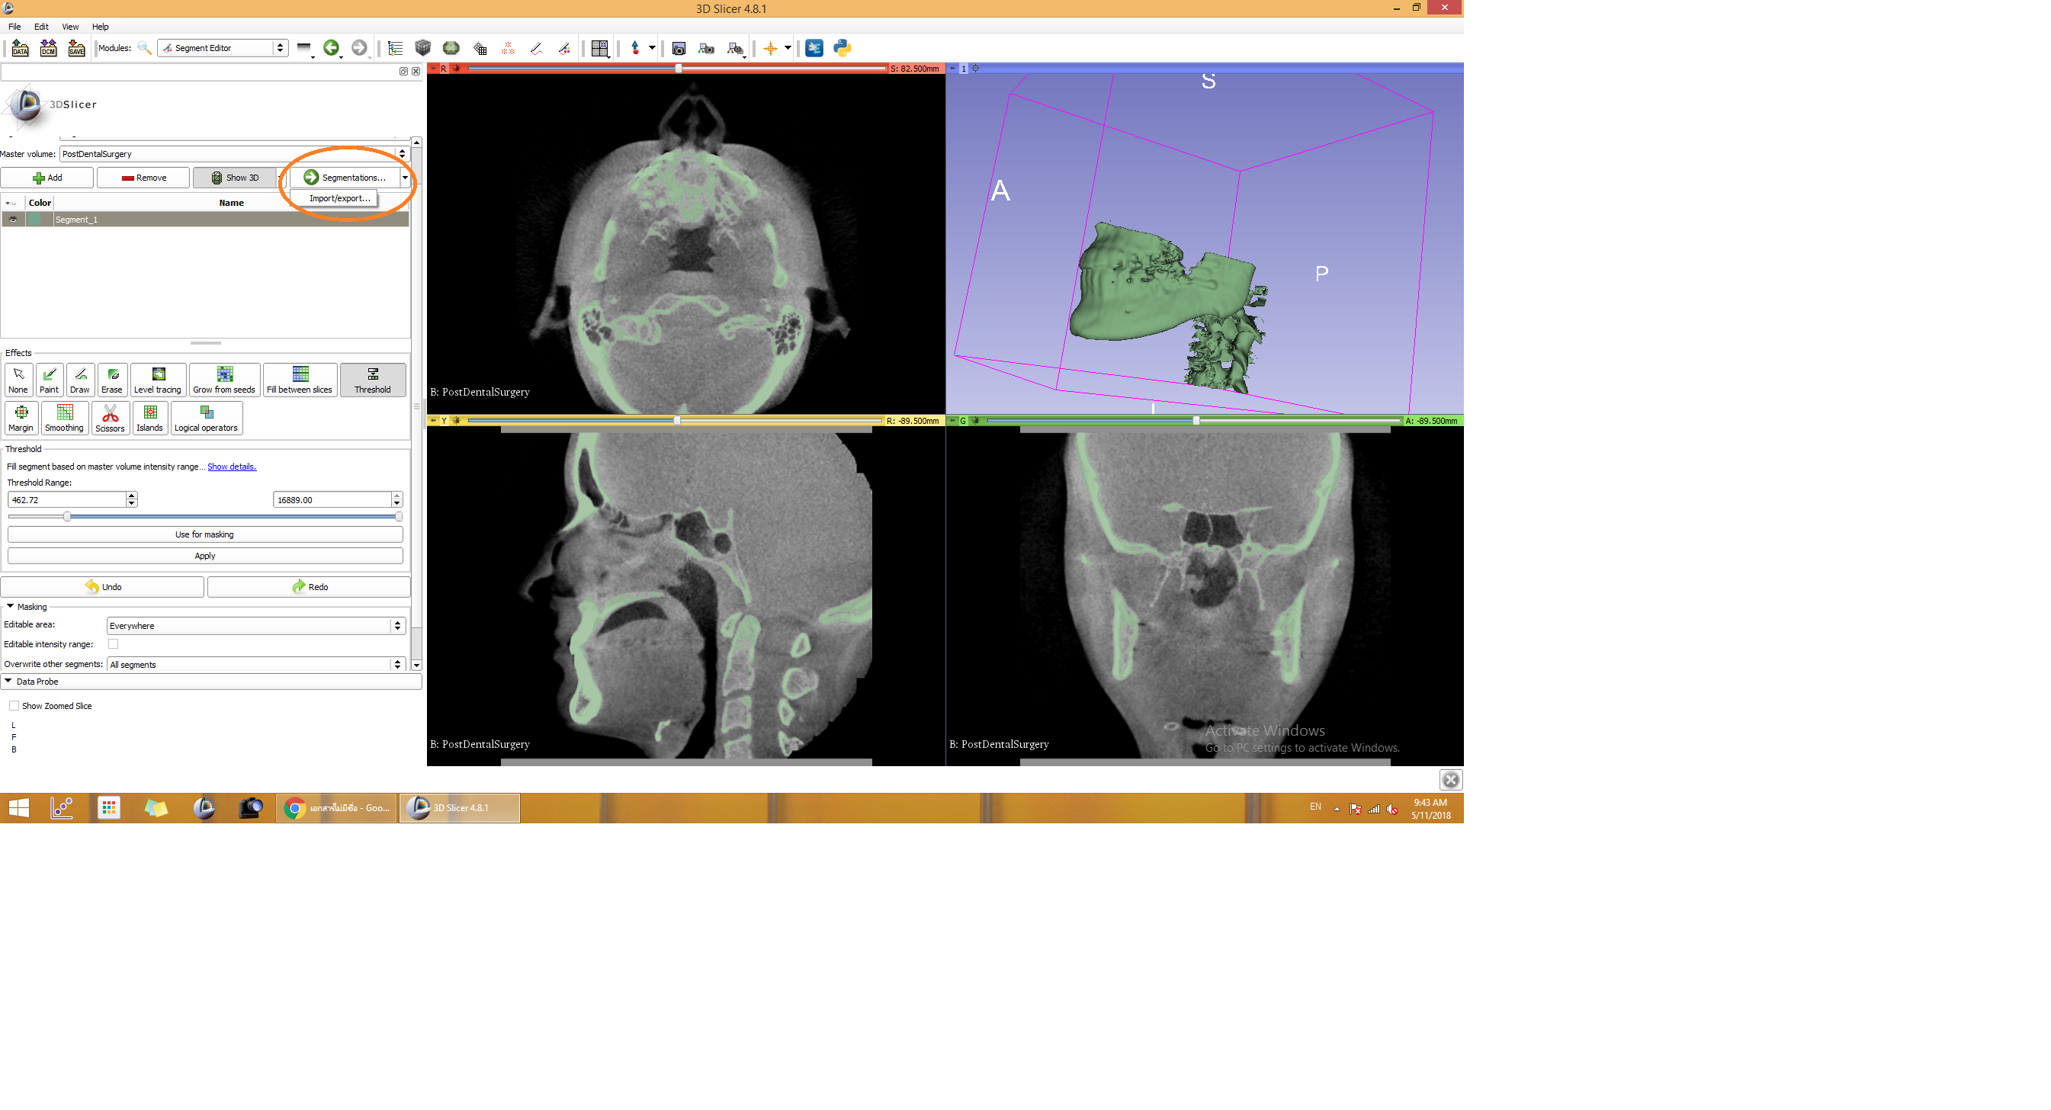
Task: Open the Segment Editor modules dropdown
Action: 222,48
